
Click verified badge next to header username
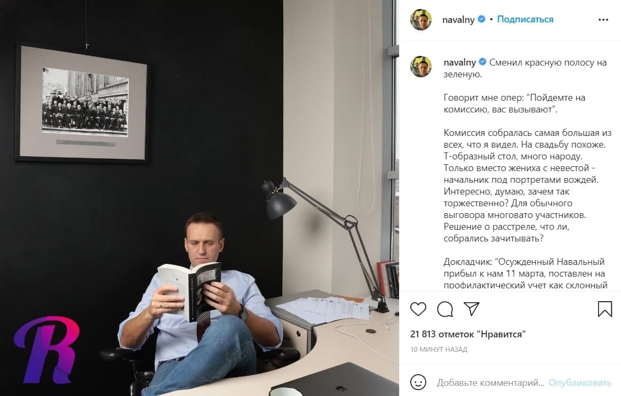tap(482, 19)
